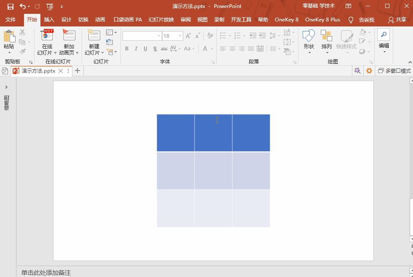Click the orange gear icon beside multi-window mode

click(x=369, y=71)
